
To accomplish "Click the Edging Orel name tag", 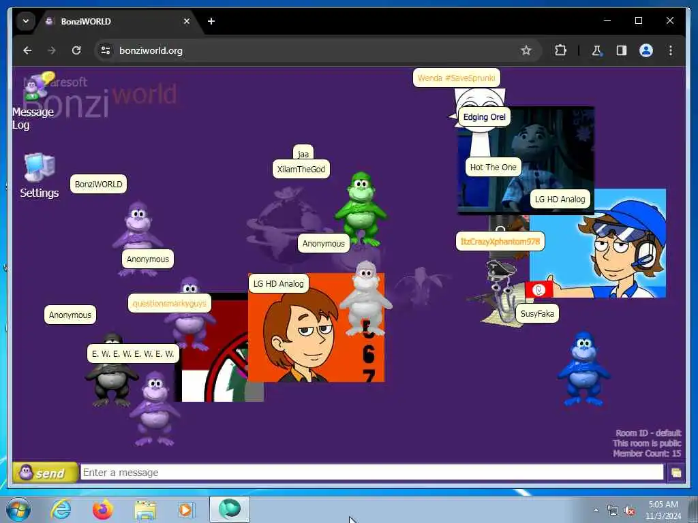I will (x=485, y=117).
